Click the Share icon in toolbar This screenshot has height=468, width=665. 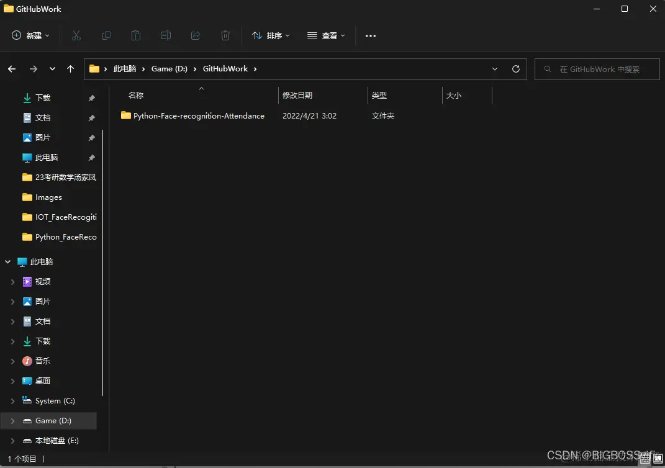(x=196, y=35)
